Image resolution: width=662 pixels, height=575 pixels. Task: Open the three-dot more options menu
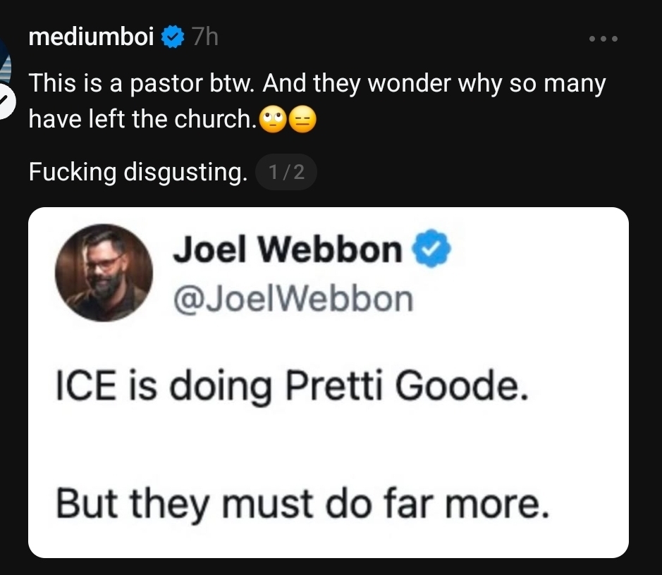coord(603,39)
